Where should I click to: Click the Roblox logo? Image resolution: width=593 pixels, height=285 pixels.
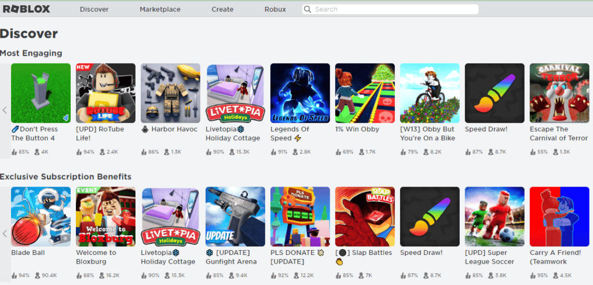click(27, 9)
